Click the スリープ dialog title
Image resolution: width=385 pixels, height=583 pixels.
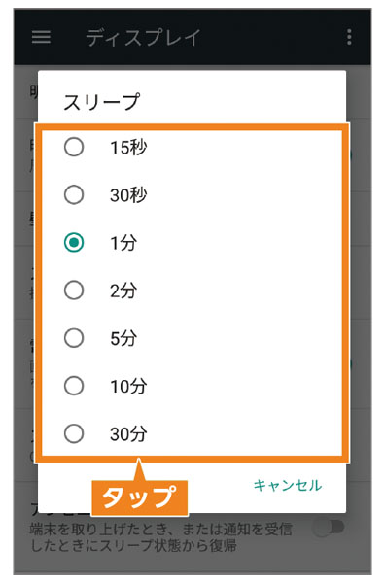coord(101,101)
